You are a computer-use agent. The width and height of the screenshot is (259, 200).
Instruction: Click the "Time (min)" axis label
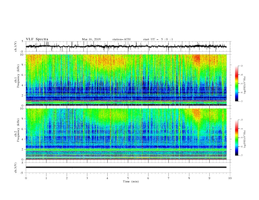click(x=131, y=181)
